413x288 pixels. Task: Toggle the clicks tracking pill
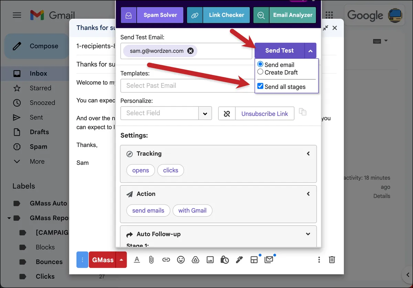click(x=171, y=170)
